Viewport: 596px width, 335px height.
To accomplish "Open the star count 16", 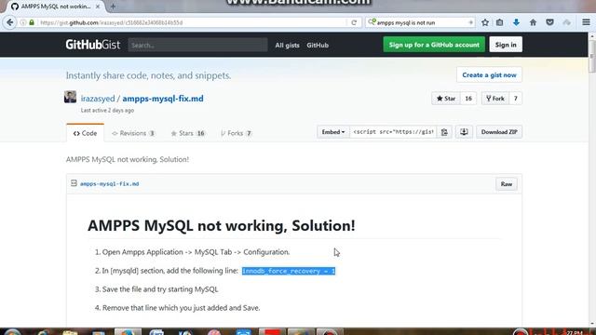I will click(468, 99).
